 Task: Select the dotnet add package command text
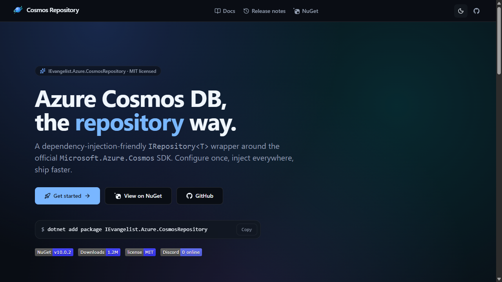pos(127,229)
